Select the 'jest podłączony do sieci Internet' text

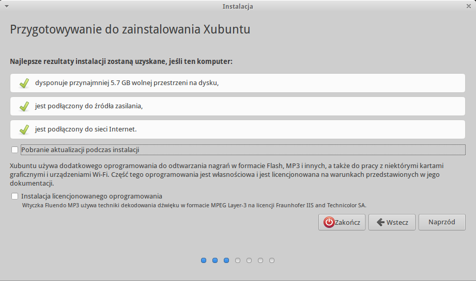pos(86,129)
